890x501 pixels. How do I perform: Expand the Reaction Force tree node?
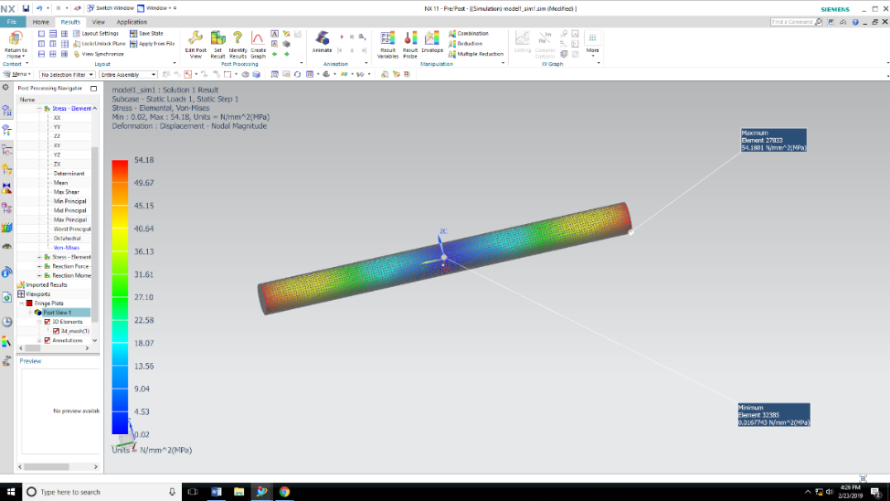(x=39, y=266)
